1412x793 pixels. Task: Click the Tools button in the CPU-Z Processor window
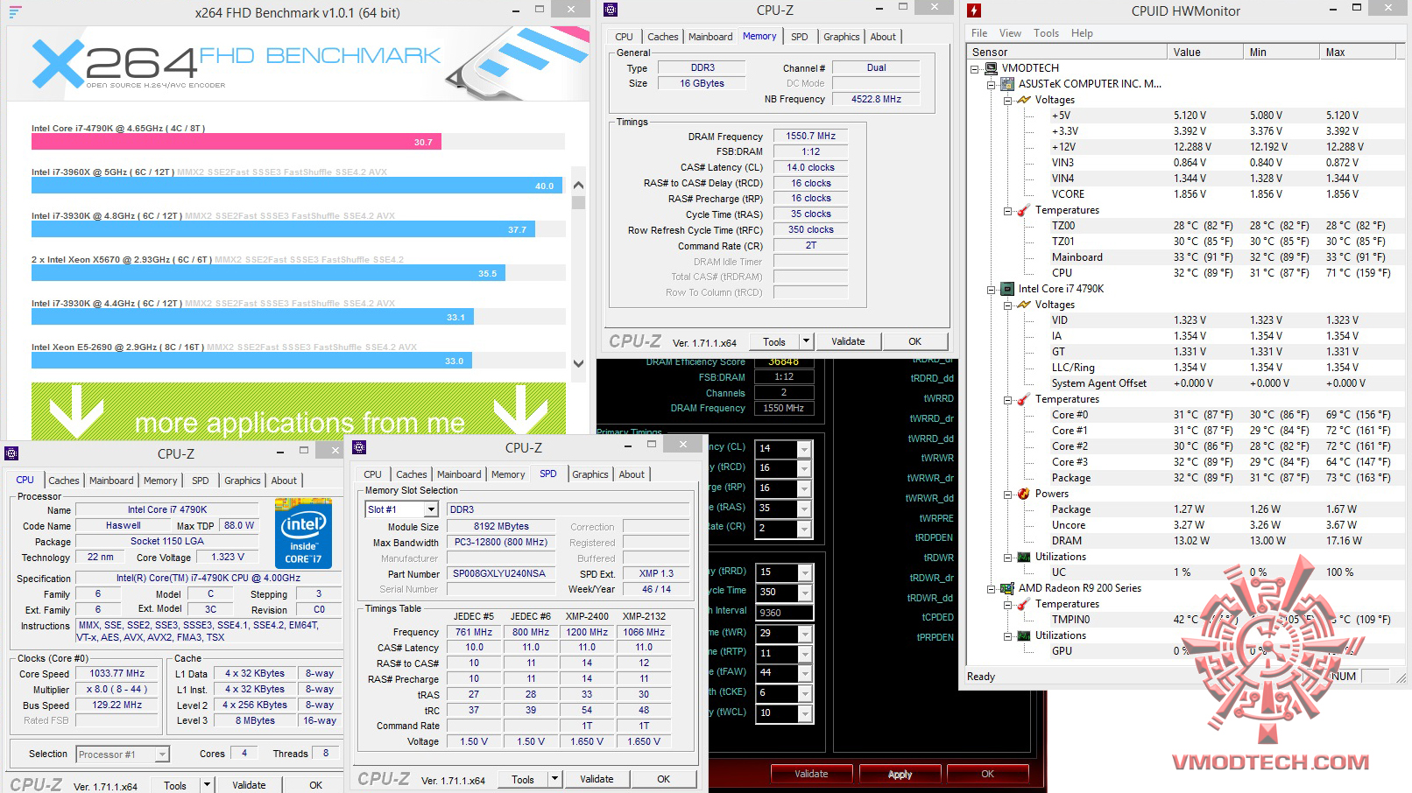pos(175,785)
